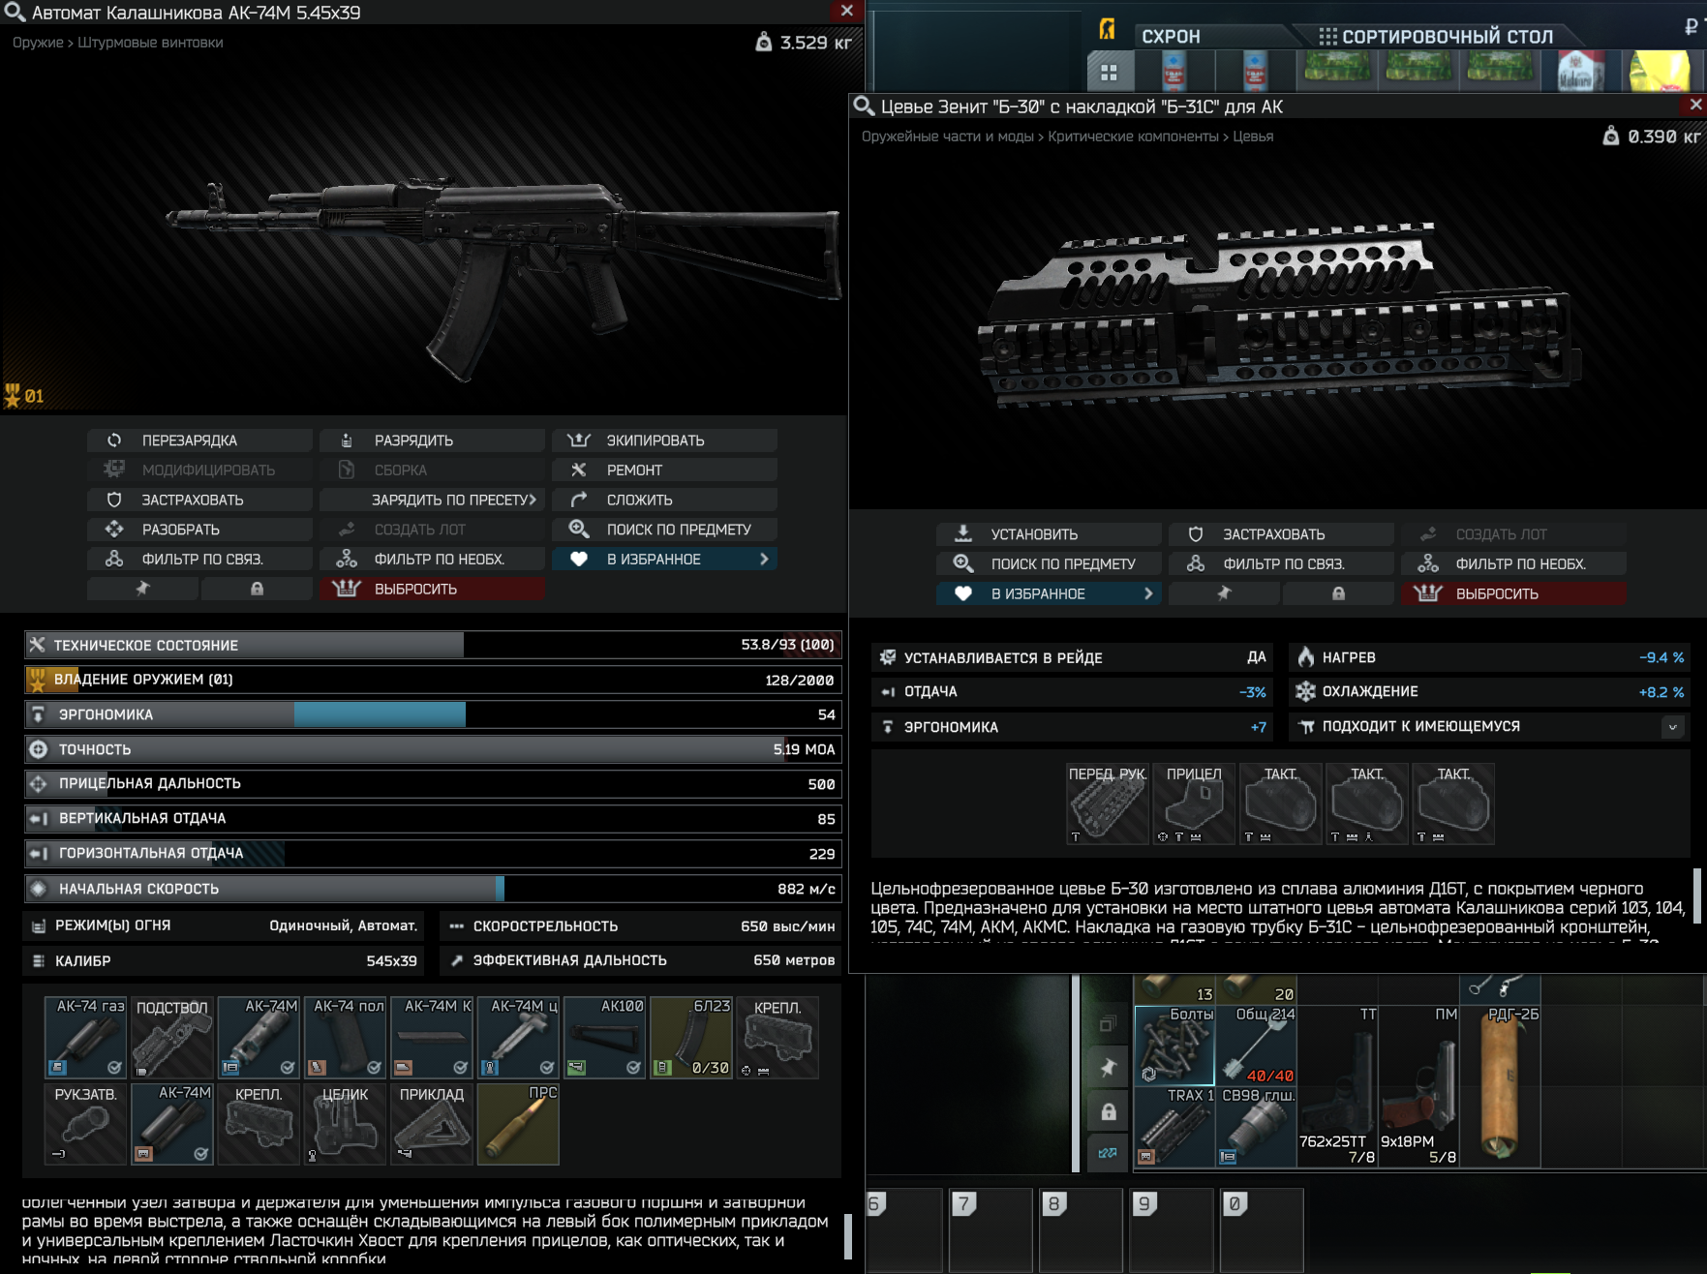The image size is (1707, 1274).
Task: Select the РУК.ЗАТВ. charging handle slot
Action: click(86, 1123)
